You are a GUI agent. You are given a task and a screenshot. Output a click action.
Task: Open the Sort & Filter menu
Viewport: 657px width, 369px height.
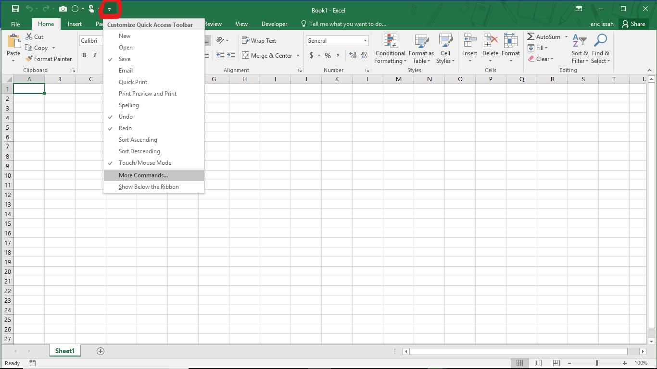point(580,49)
